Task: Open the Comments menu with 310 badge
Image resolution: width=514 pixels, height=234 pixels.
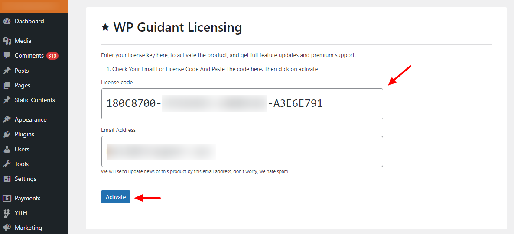Action: point(29,55)
